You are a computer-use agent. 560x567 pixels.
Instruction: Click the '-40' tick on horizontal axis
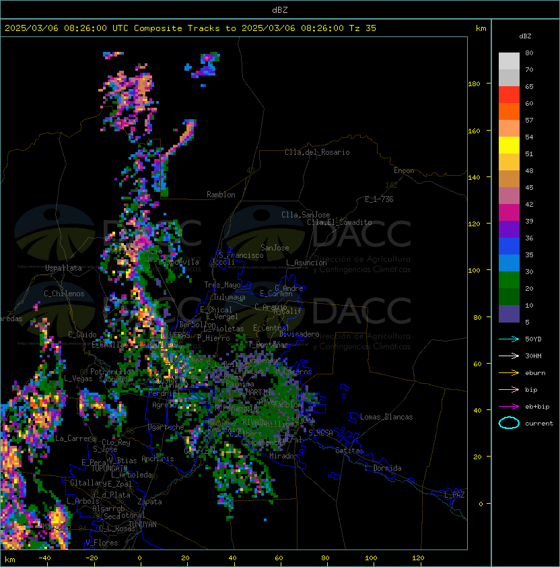pos(44,558)
